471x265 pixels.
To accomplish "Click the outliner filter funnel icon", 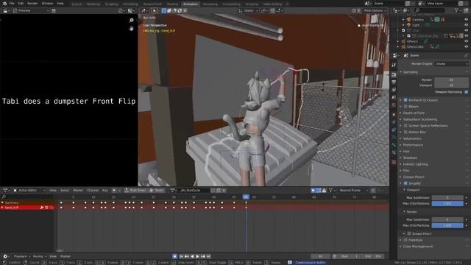I will point(456,10).
